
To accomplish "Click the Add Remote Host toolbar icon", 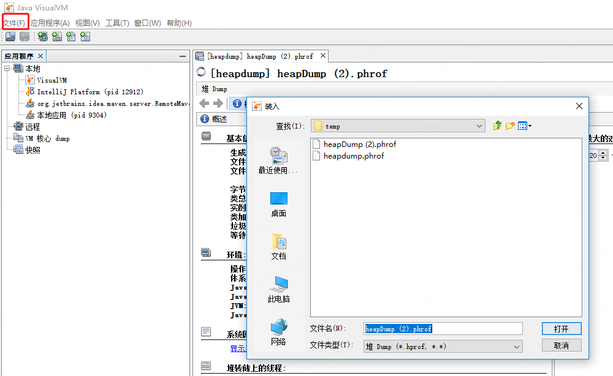I will (x=43, y=37).
